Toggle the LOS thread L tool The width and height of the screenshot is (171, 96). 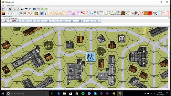pos(9,13)
